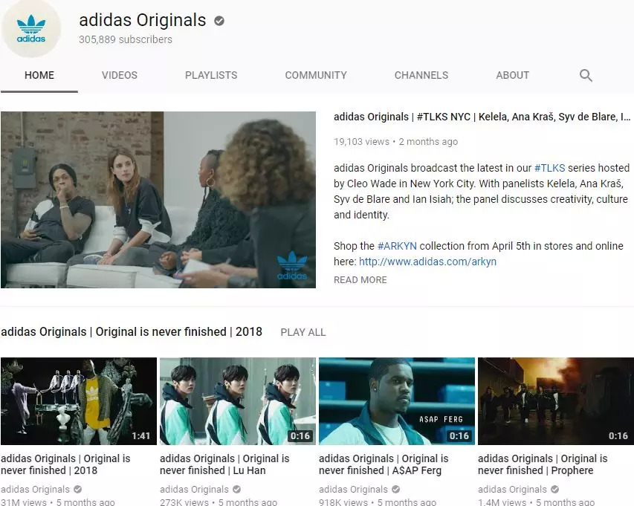Click adidas watermark logo on featured video
634x506 pixels.
292,265
